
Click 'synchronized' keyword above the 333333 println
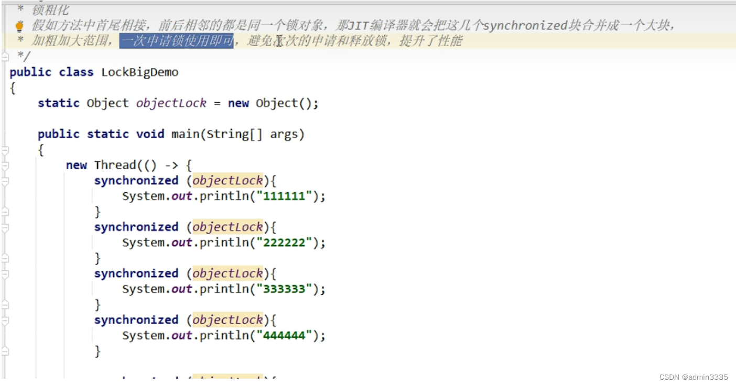(136, 274)
